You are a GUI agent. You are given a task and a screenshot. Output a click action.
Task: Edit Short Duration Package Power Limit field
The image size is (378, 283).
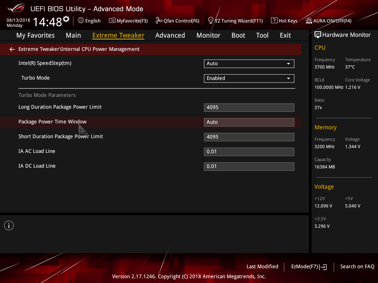click(249, 137)
